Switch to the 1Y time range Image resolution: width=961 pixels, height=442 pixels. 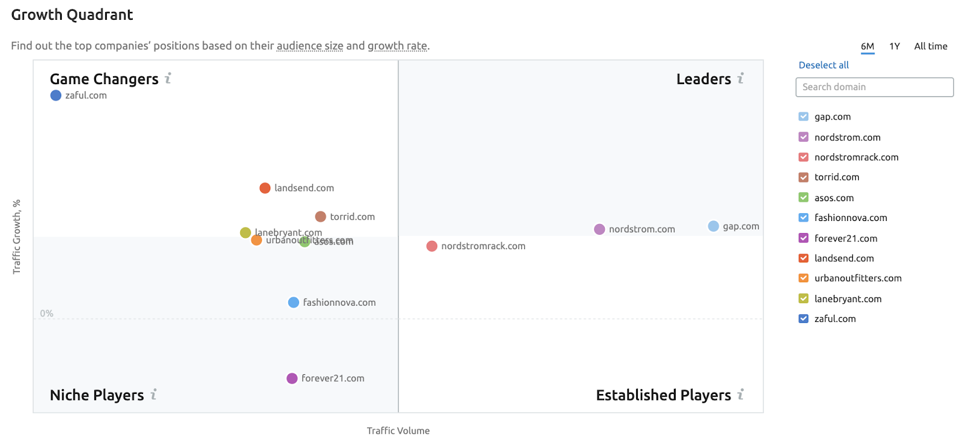894,46
